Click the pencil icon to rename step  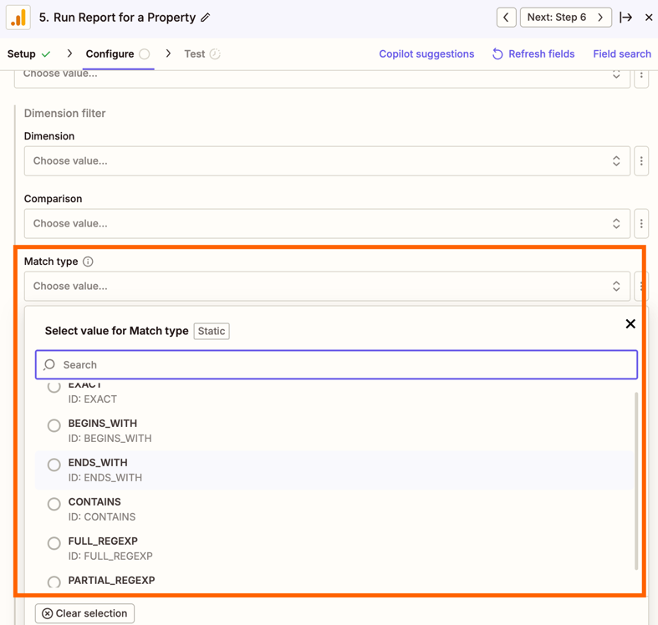(206, 18)
